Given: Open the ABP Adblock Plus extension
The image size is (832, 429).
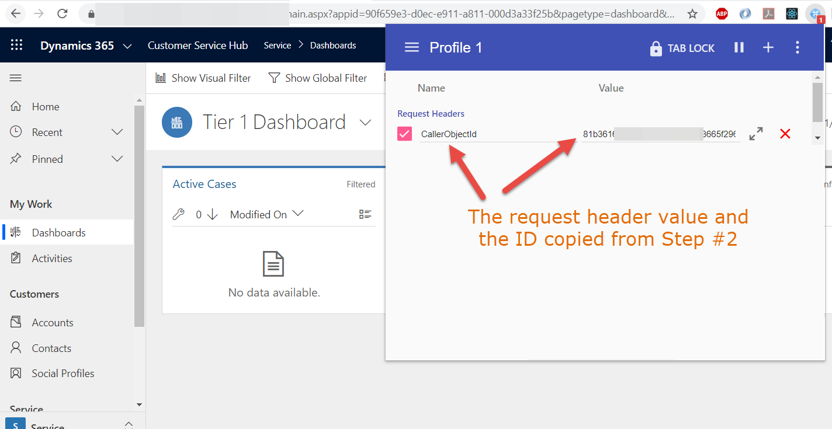Looking at the screenshot, I should (722, 13).
